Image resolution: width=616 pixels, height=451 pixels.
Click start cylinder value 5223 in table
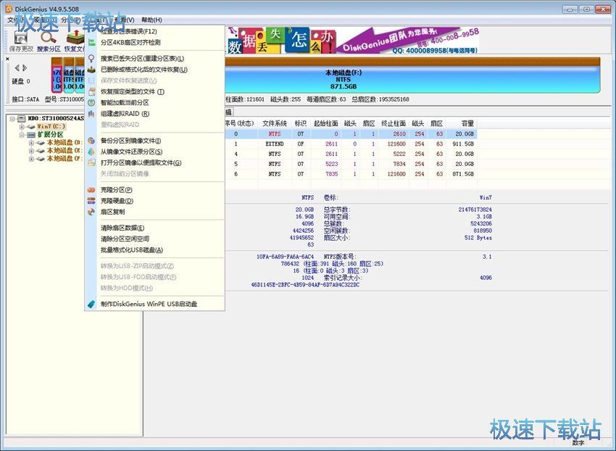(332, 164)
